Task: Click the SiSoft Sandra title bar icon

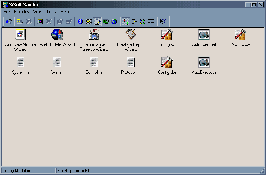Action: tap(5, 5)
